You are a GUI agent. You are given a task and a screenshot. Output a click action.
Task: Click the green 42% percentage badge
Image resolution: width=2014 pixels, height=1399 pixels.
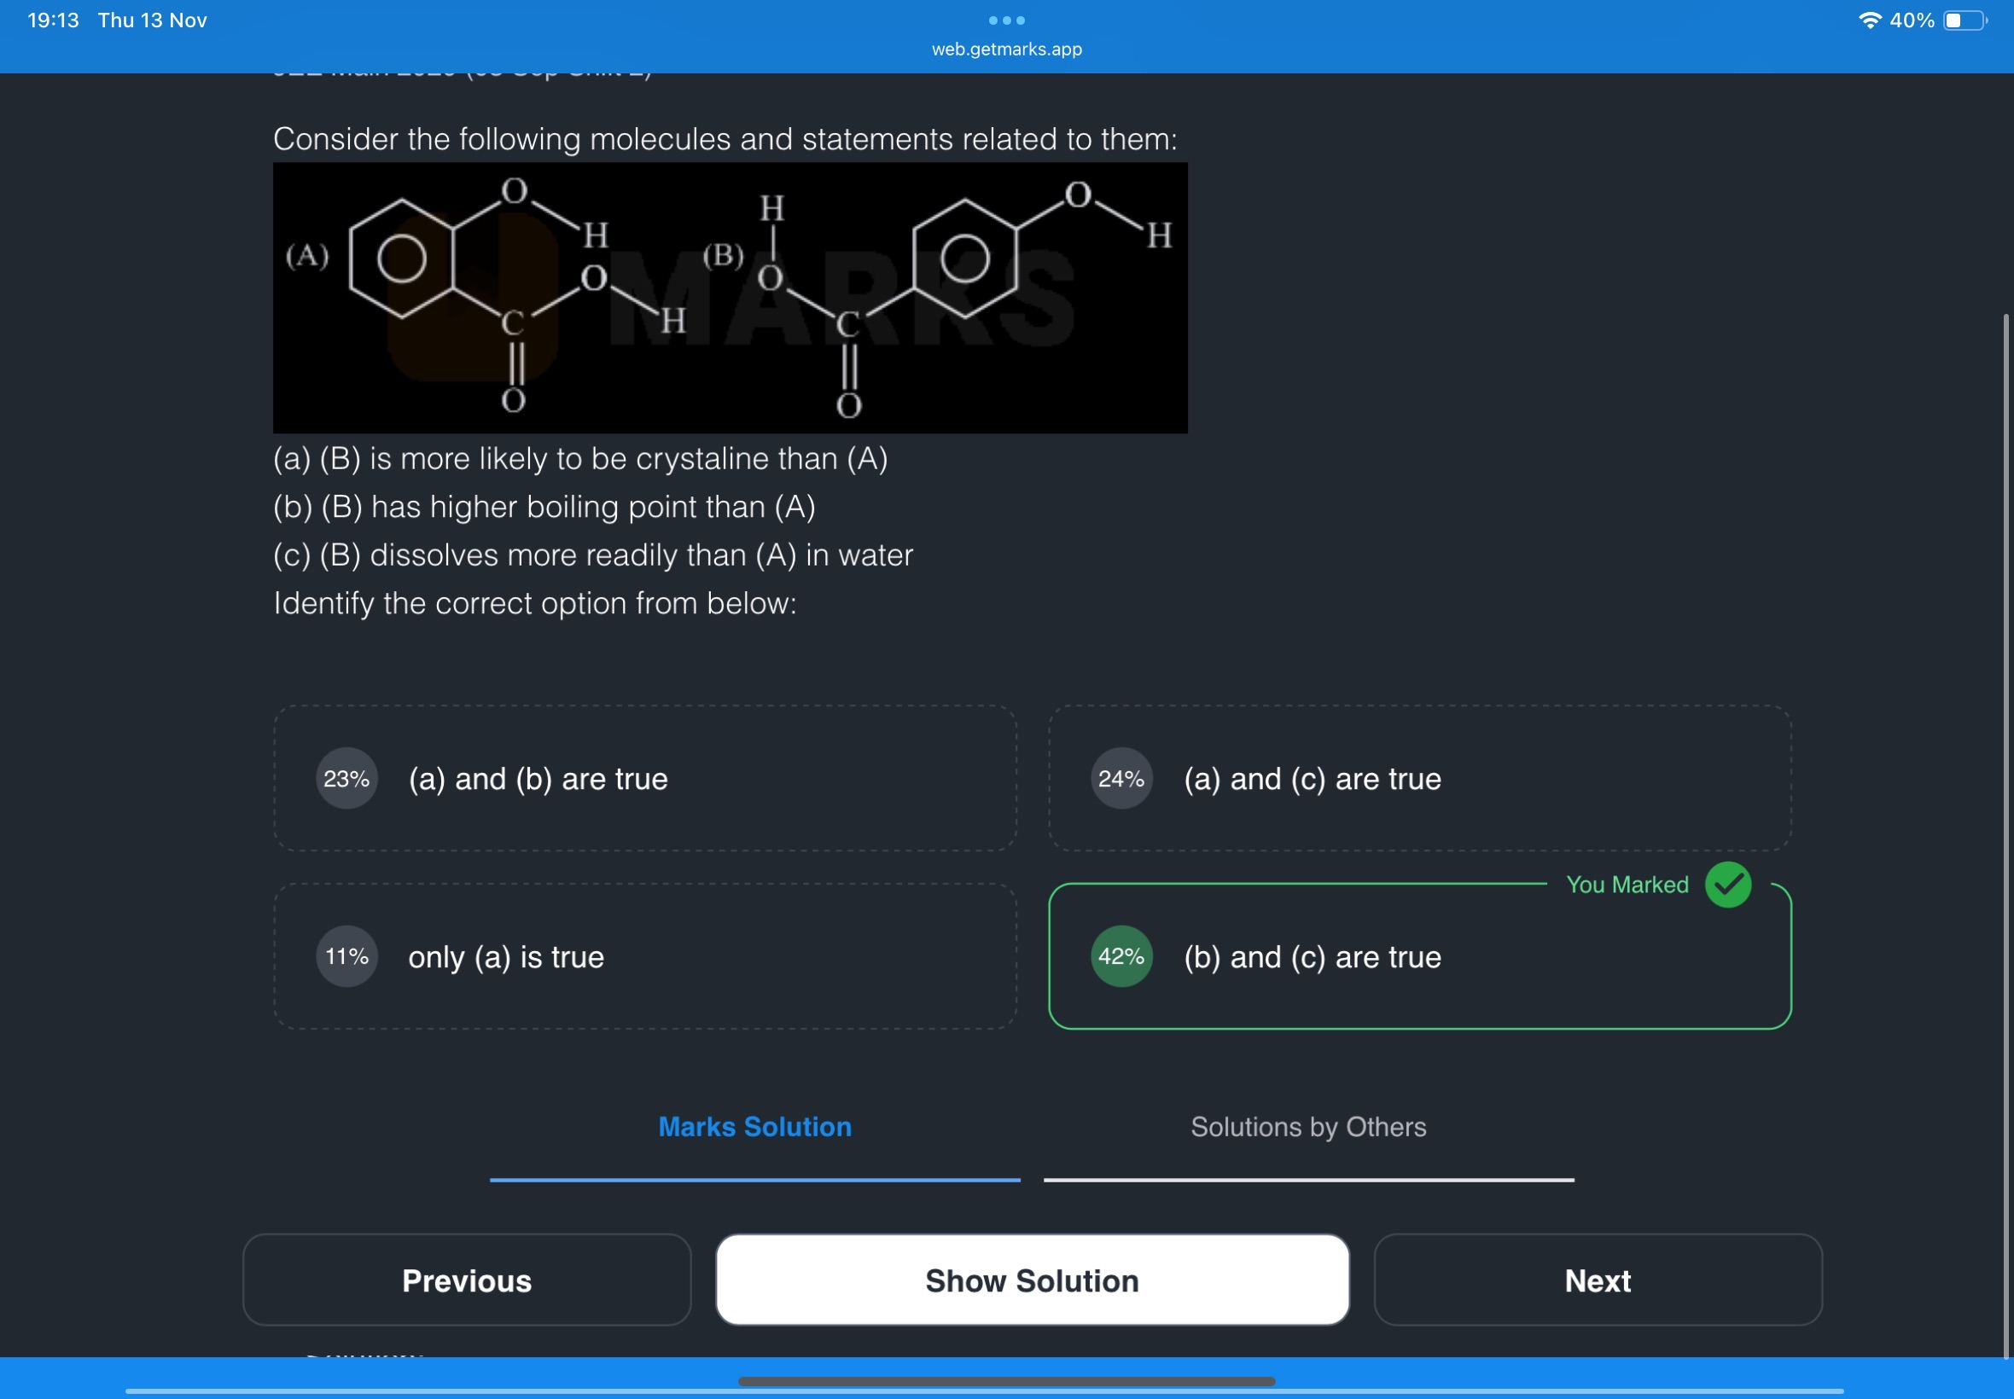[x=1121, y=956]
